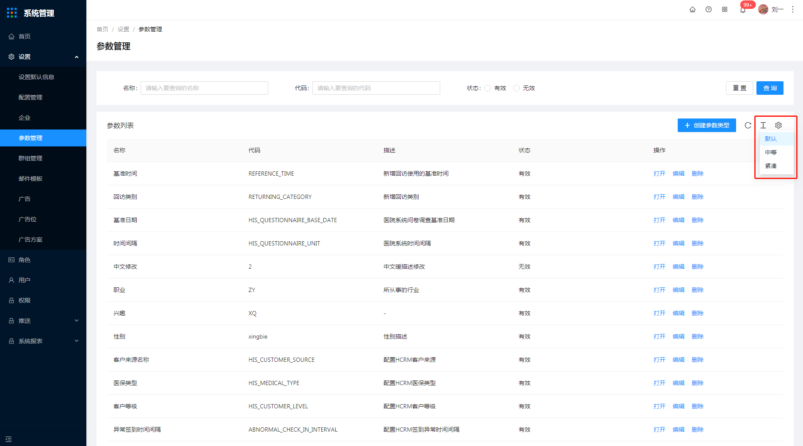
Task: Refresh the parameter list
Action: (x=748, y=125)
